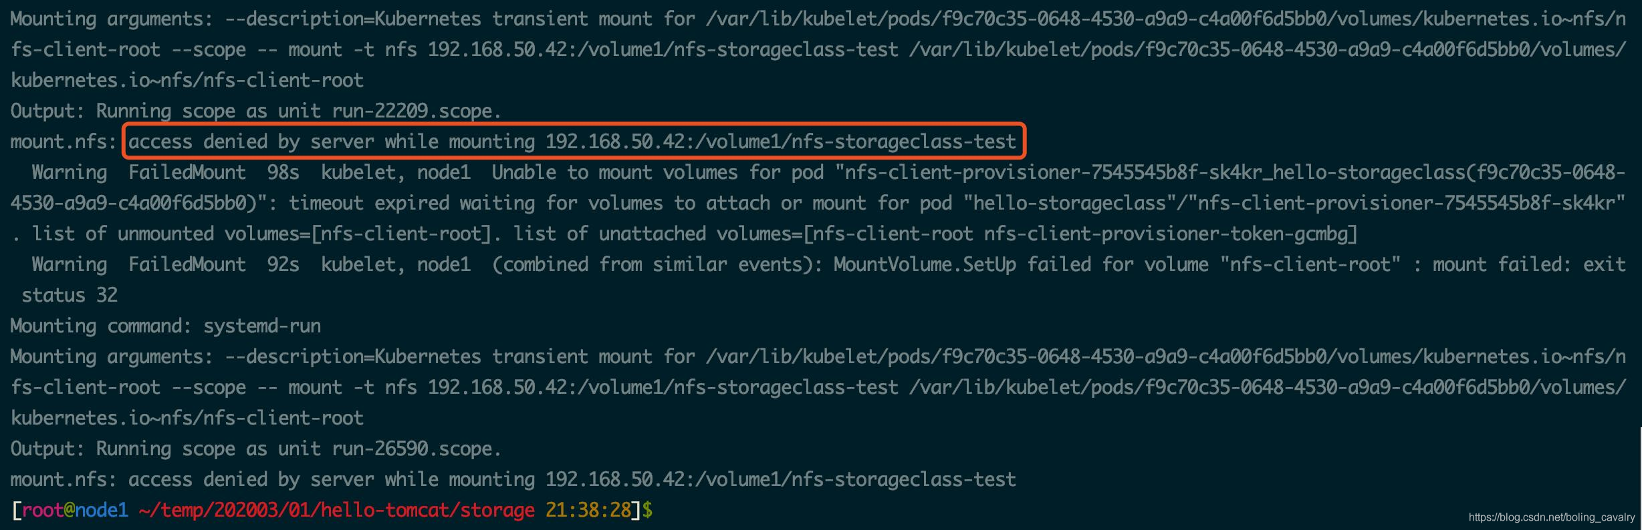Click the run-22209.scope output text

click(x=416, y=111)
